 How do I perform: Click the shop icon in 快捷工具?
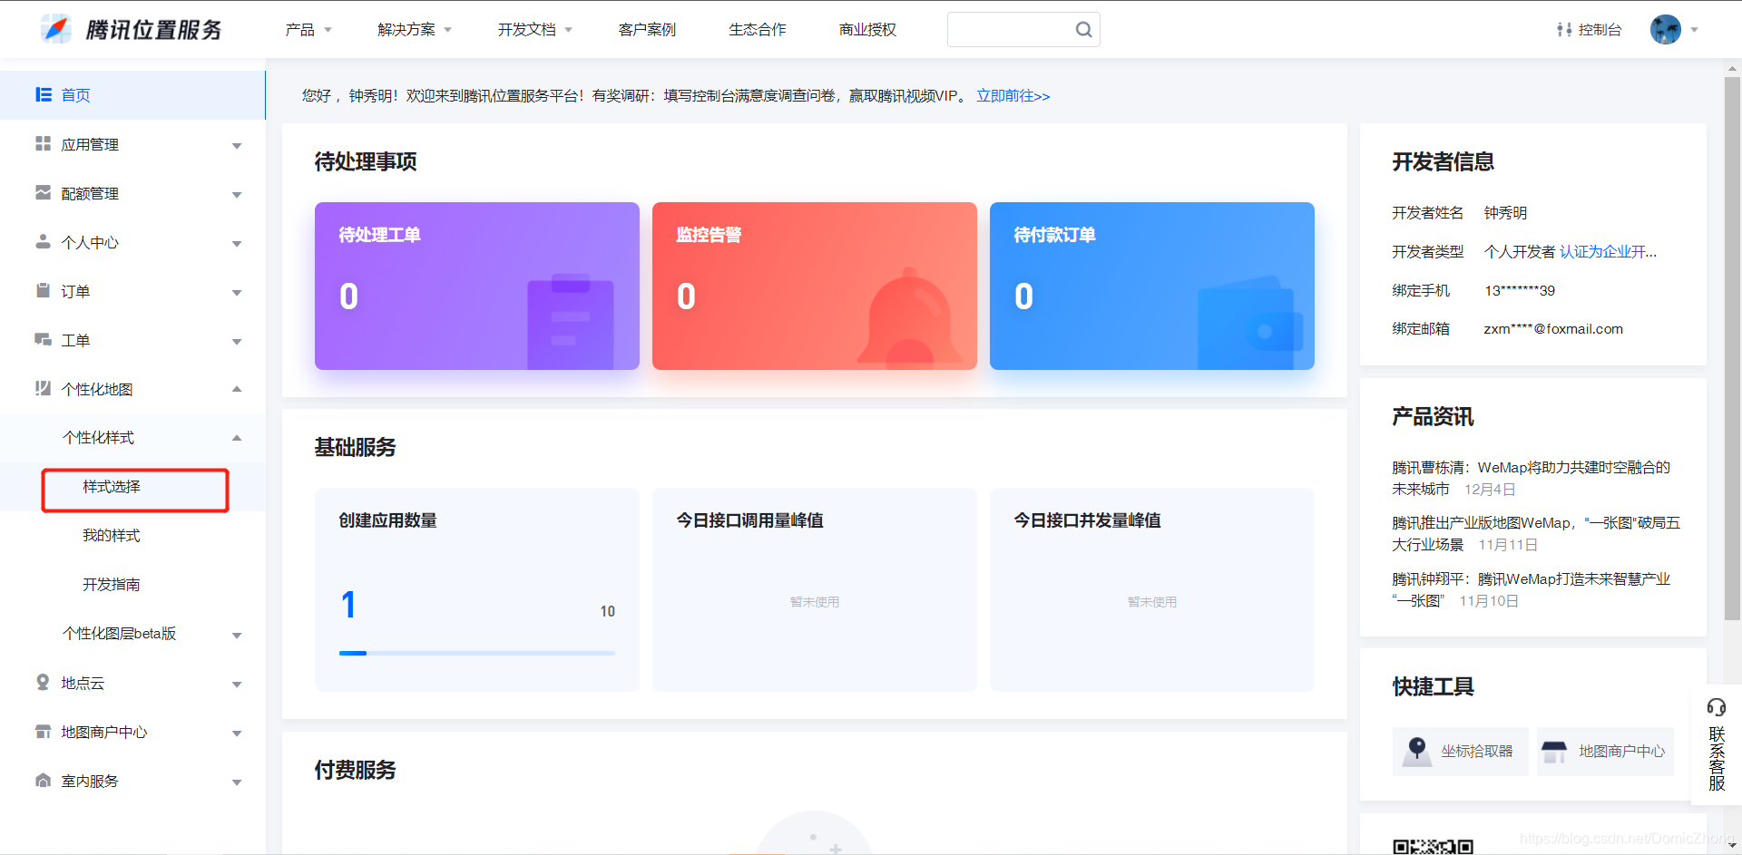pyautogui.click(x=1554, y=751)
